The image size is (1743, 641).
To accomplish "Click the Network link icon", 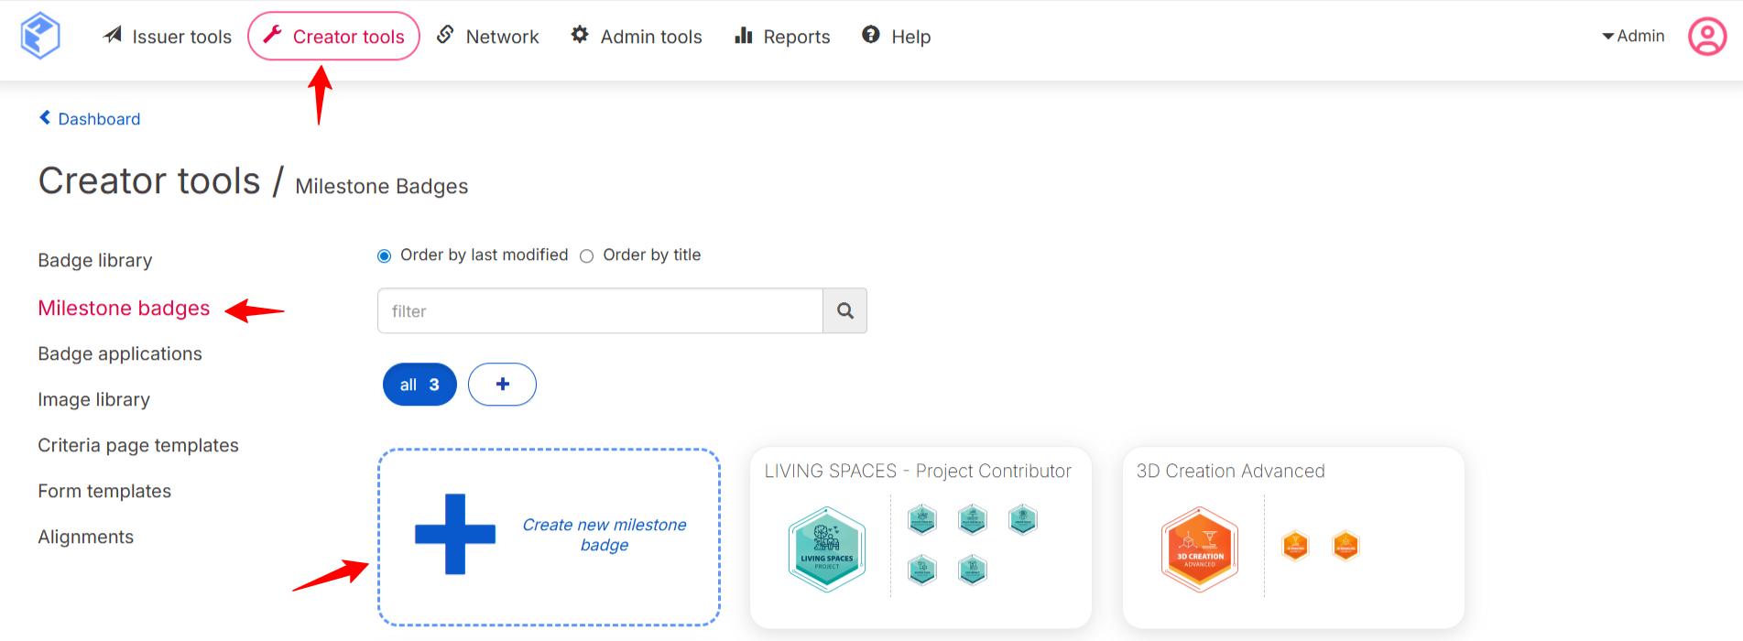I will [x=445, y=35].
